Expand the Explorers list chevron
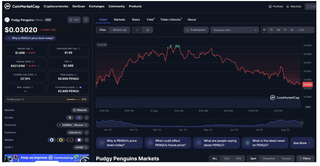 click(x=87, y=133)
